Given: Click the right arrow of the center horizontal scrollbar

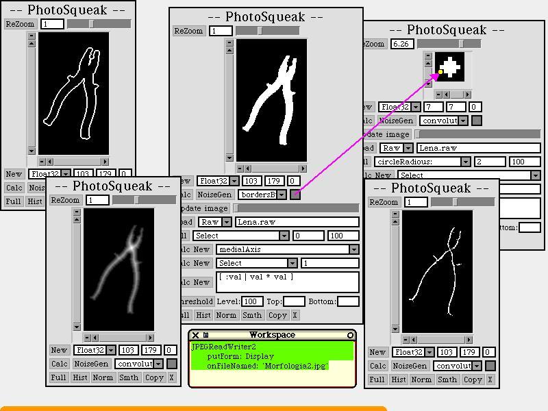Looking at the screenshot, I should pos(303,169).
